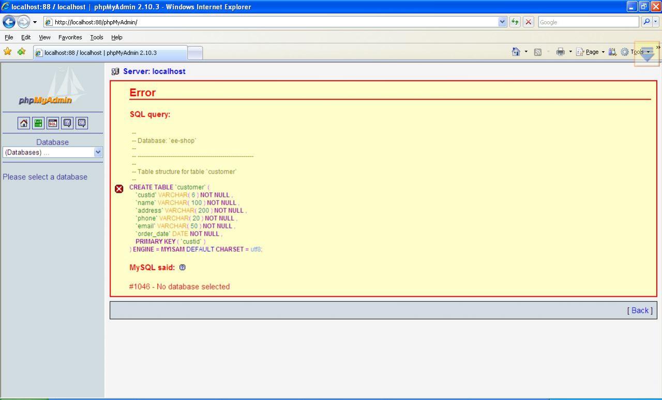Open the Favorites menu
This screenshot has height=400, width=662.
pos(70,37)
